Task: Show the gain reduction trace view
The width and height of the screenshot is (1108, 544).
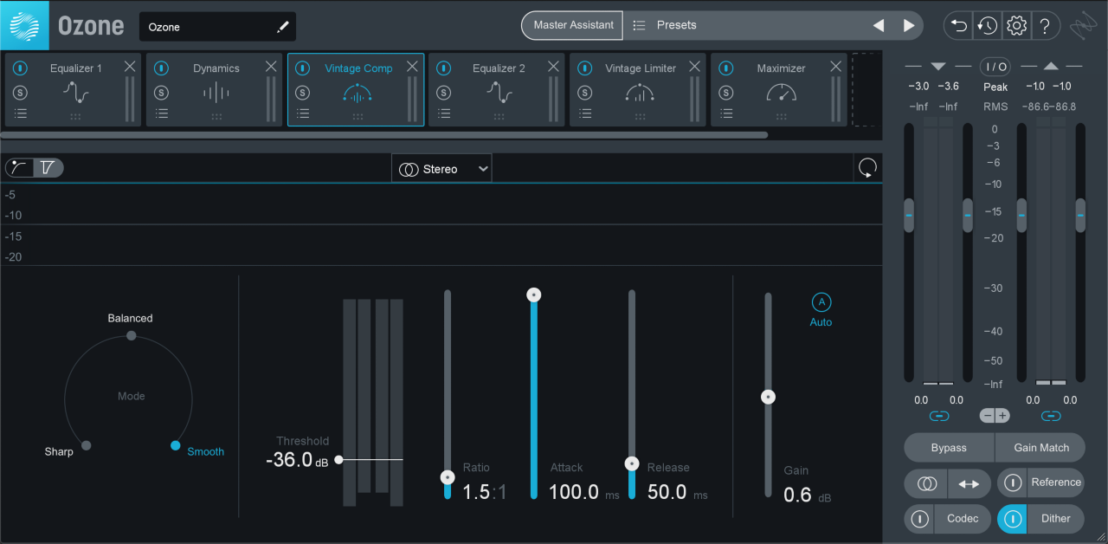Action: coord(48,168)
